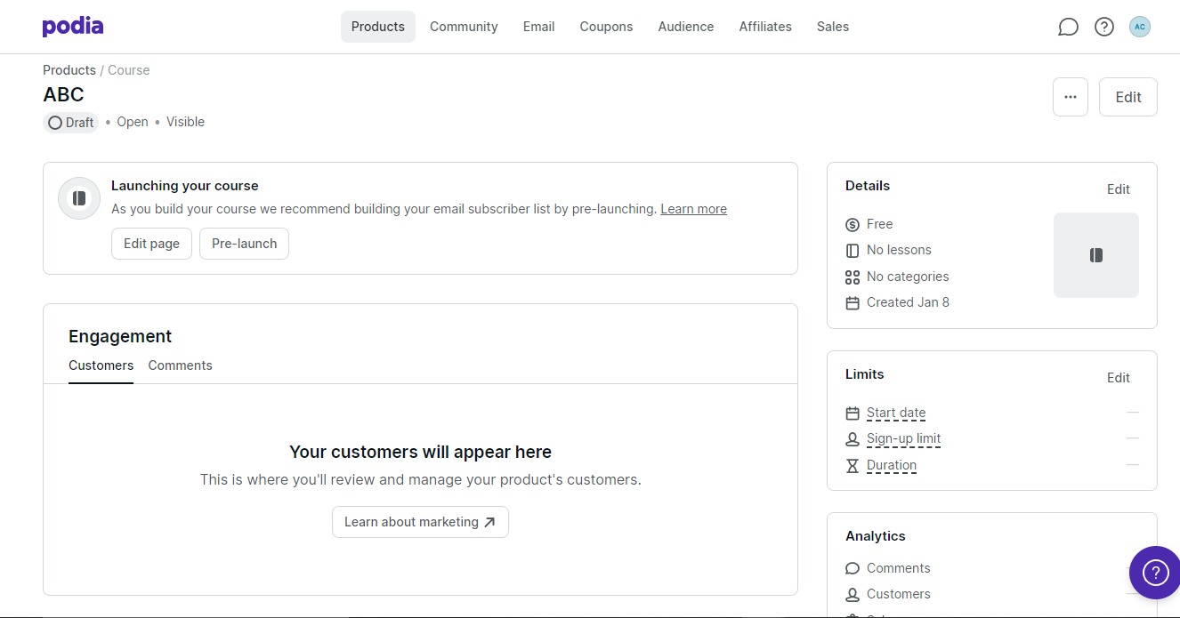
Task: Select the Customers engagement tab
Action: point(101,365)
